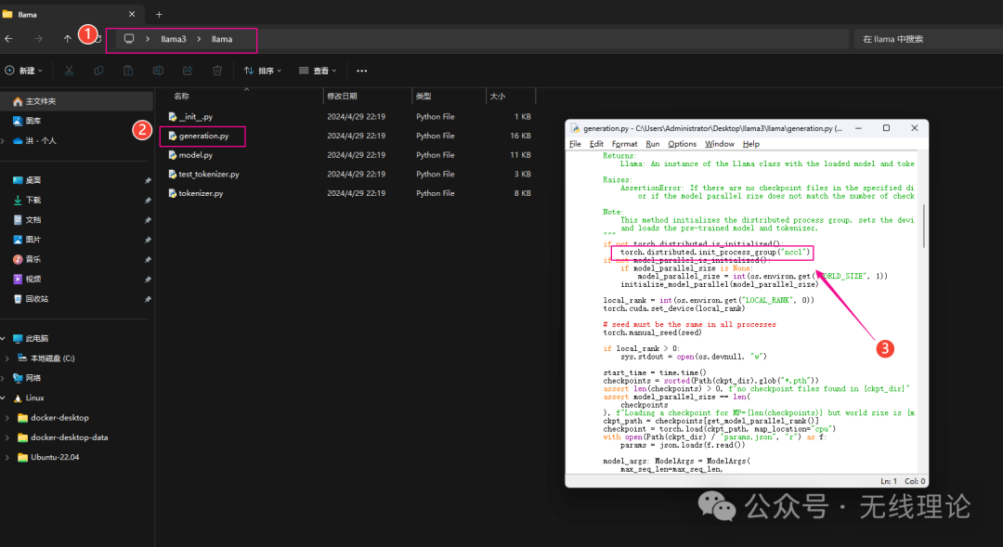Expand 本地磁盘 (C:) node

[7, 358]
